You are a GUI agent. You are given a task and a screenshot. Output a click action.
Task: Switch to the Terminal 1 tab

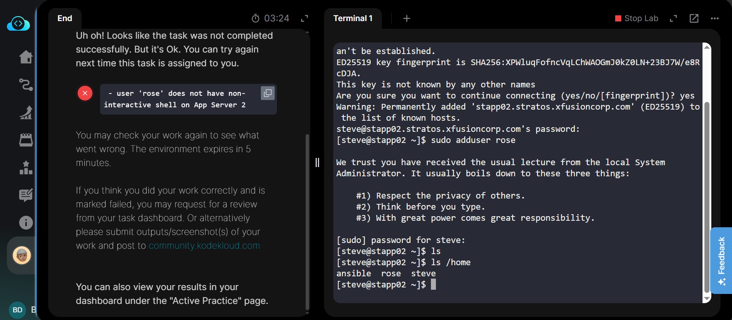click(353, 18)
